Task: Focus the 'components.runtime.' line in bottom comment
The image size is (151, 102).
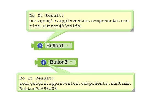Action: tap(76, 84)
